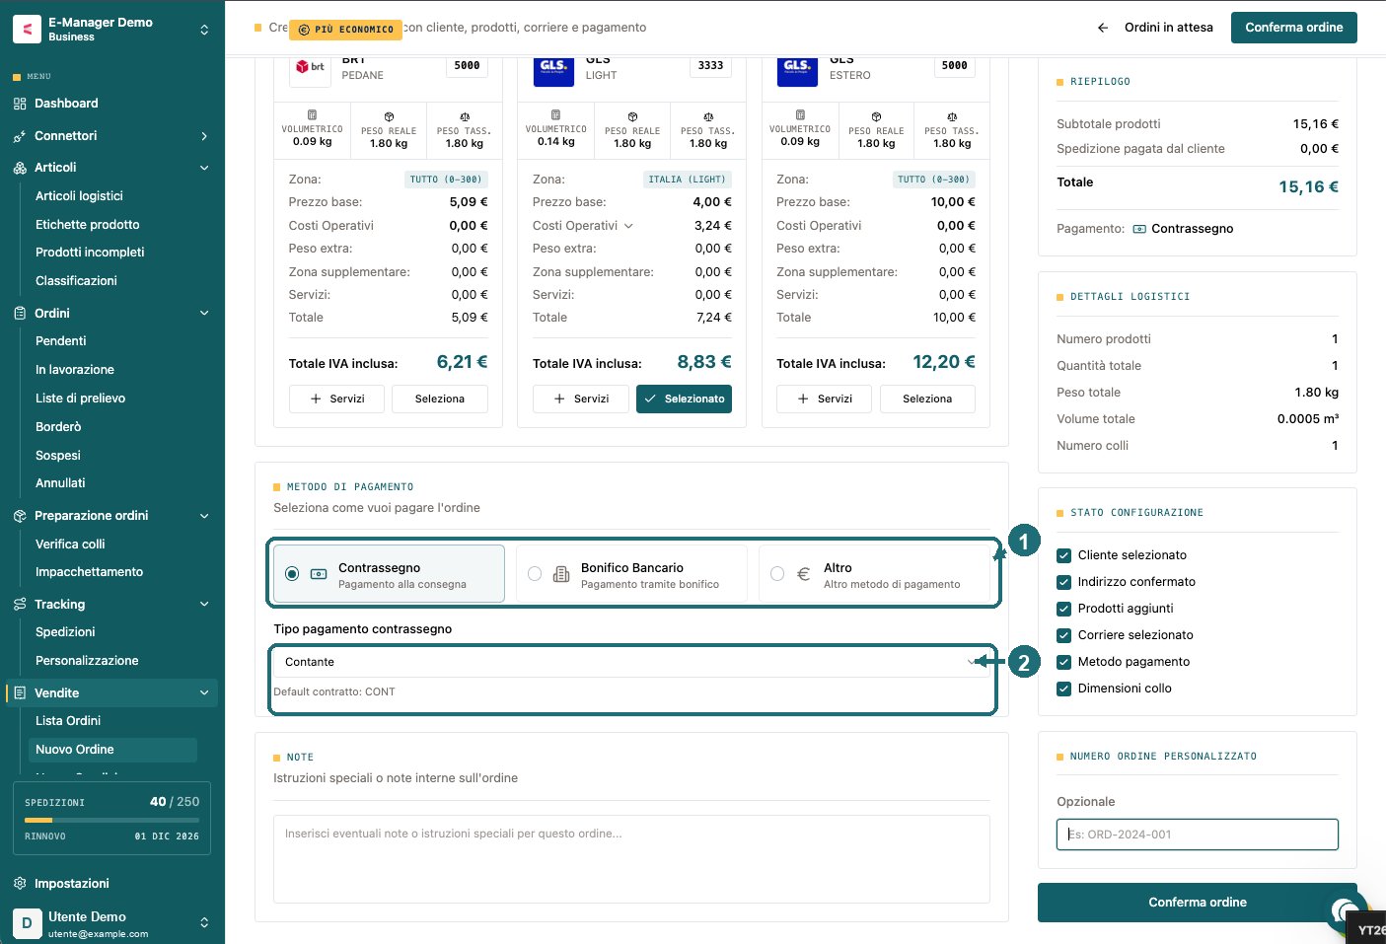Click the Spedizioni usage progress bar

(x=111, y=820)
